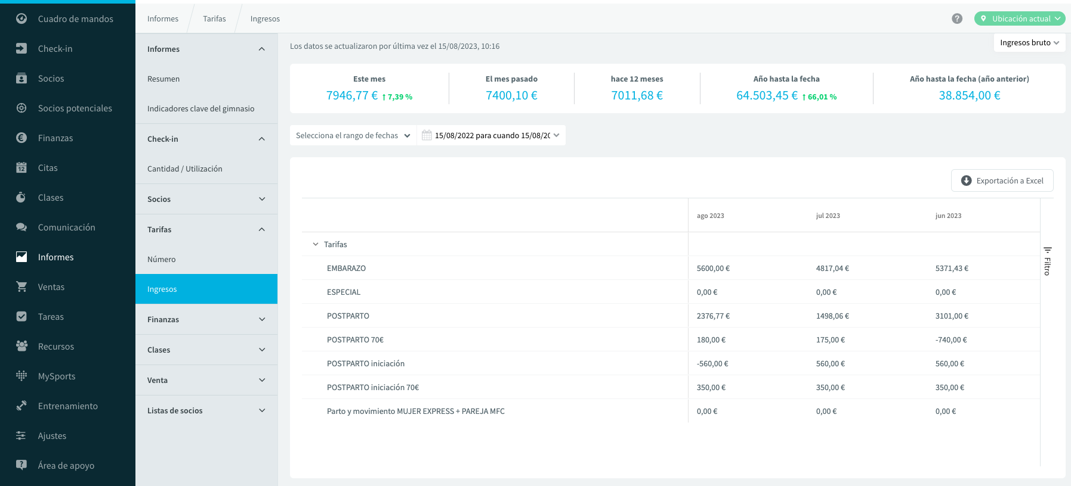Click the 38.854,00 € previous year value

click(970, 95)
